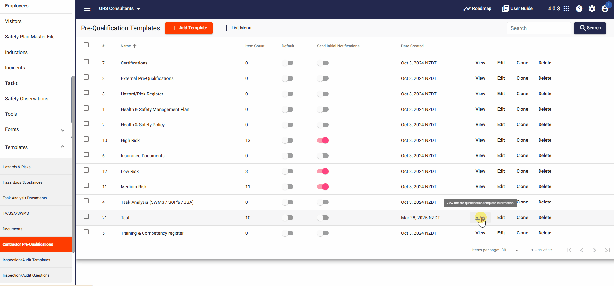Toggle Default switch for Hazard/Risk Register
Screen dimensions: 614x286
click(x=288, y=94)
